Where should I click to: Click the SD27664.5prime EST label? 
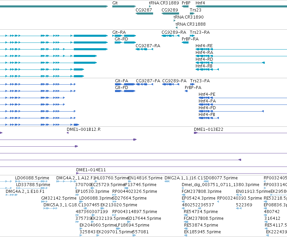click(130, 198)
